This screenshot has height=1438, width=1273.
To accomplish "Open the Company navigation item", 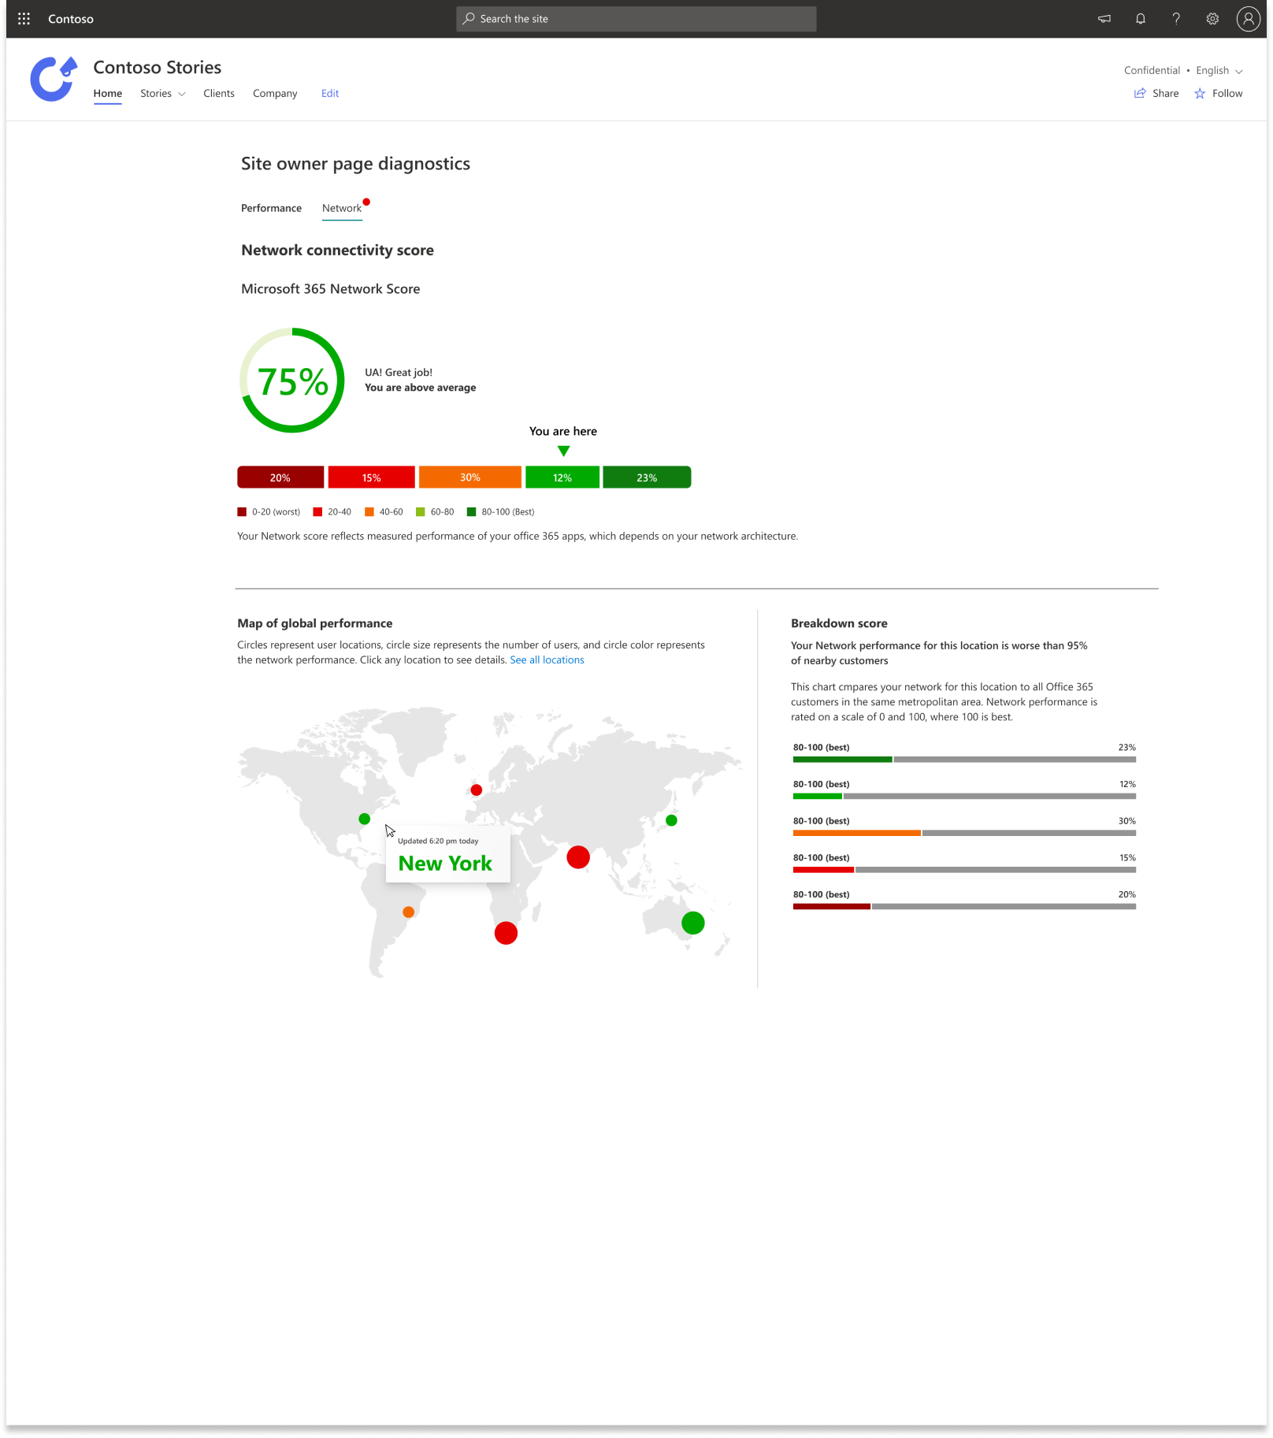I will [x=275, y=93].
